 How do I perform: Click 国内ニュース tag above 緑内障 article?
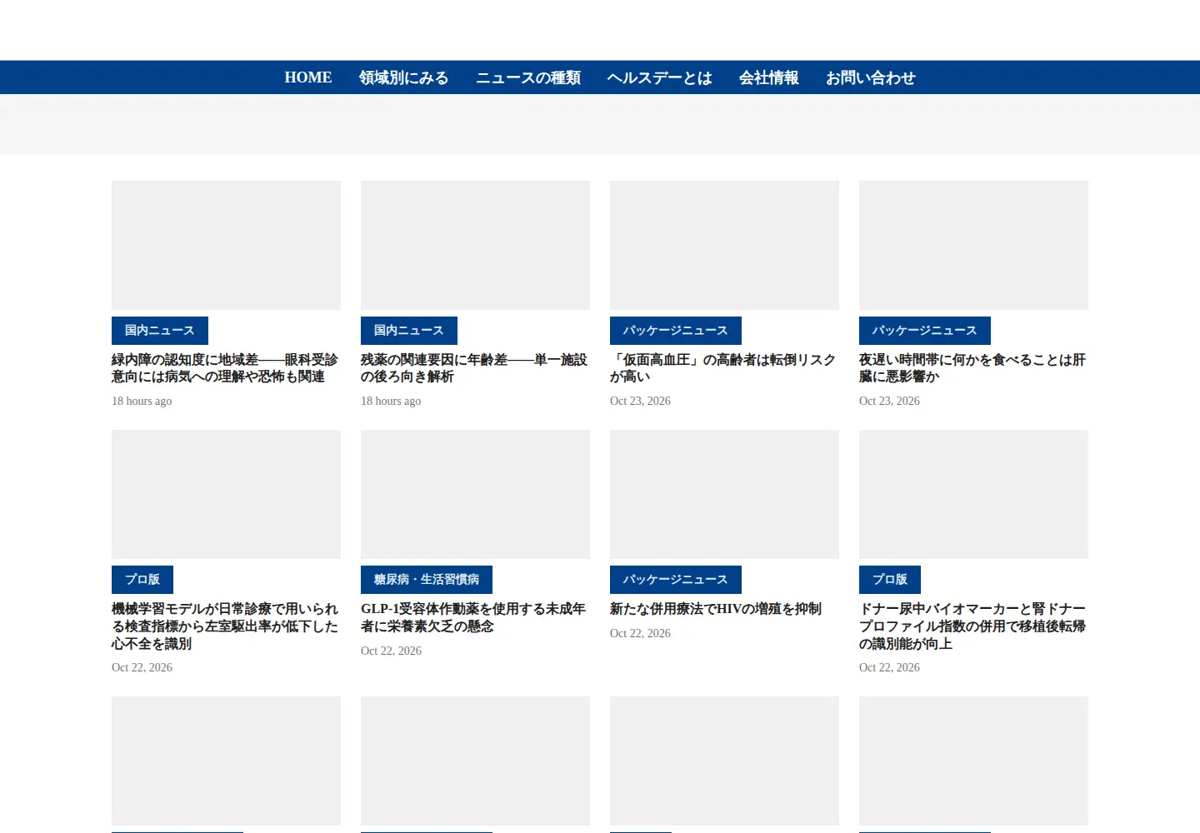point(160,331)
